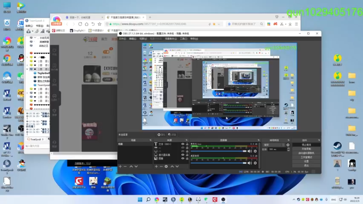Add a new source in OBS Sources panel
This screenshot has width=363, height=204.
(156, 166)
